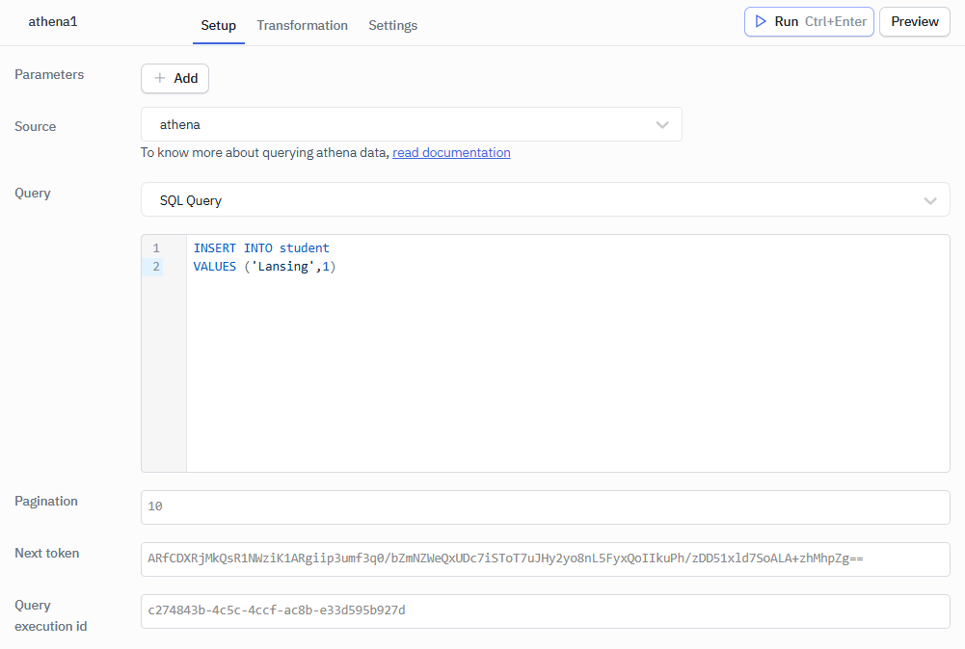Open the athena Source dropdown
This screenshot has width=965, height=649.
[411, 124]
